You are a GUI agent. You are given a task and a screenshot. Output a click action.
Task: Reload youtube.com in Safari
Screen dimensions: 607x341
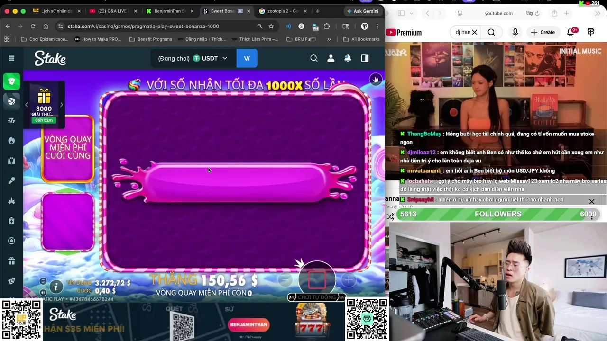(x=537, y=13)
